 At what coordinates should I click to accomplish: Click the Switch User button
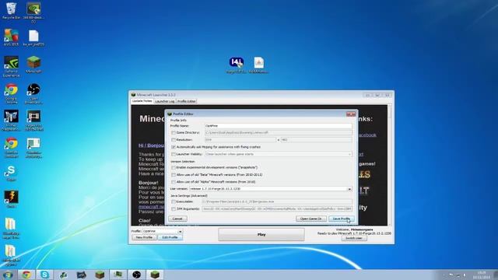pyautogui.click(x=354, y=238)
